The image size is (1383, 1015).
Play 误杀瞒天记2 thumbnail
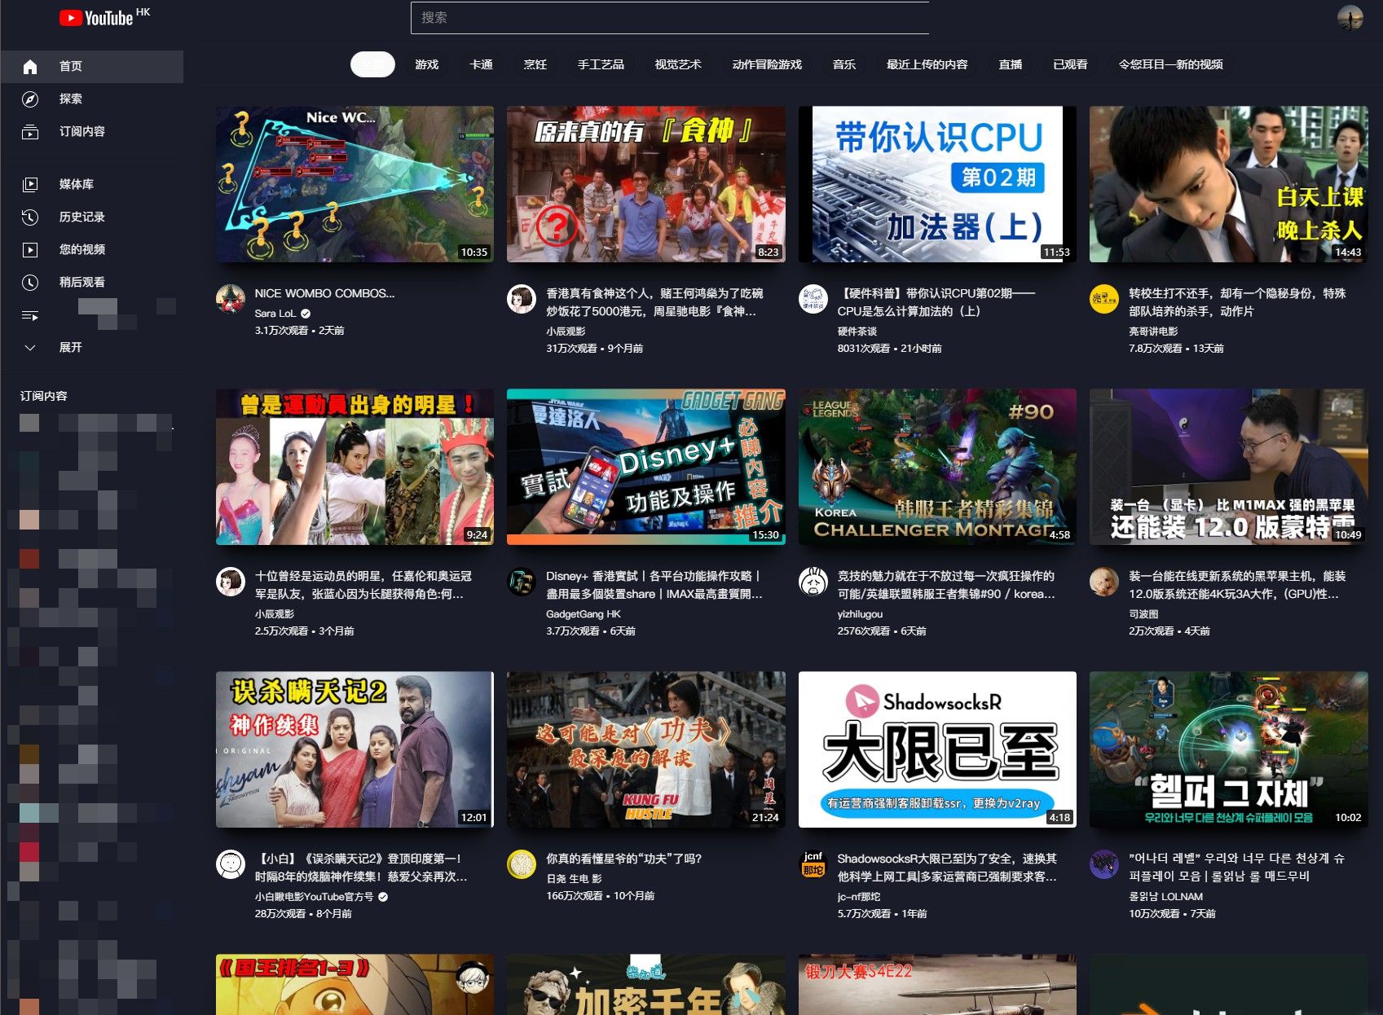[x=355, y=749]
